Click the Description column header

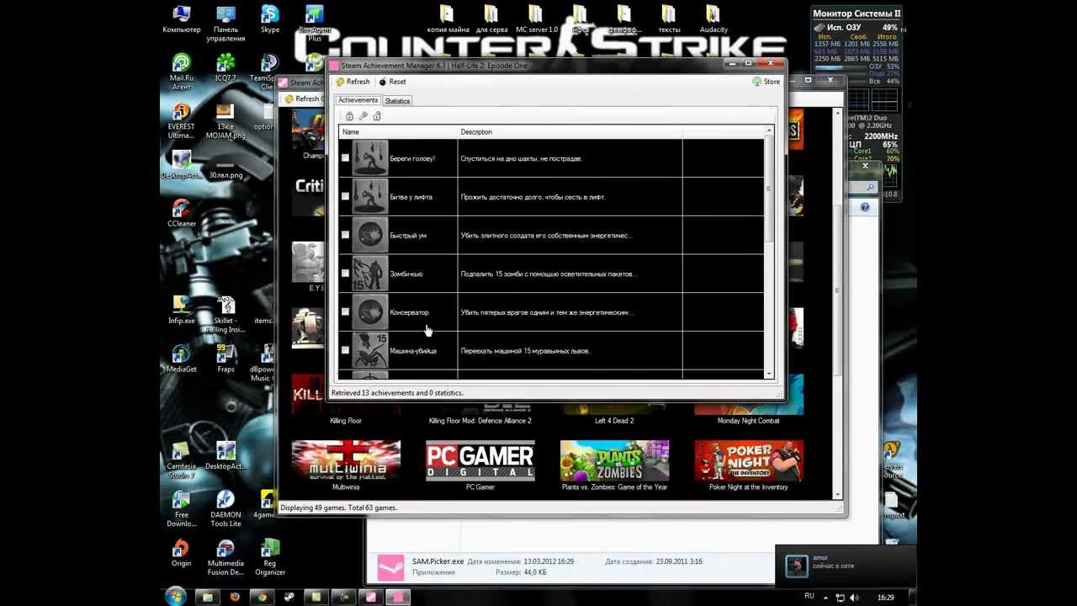pos(570,132)
